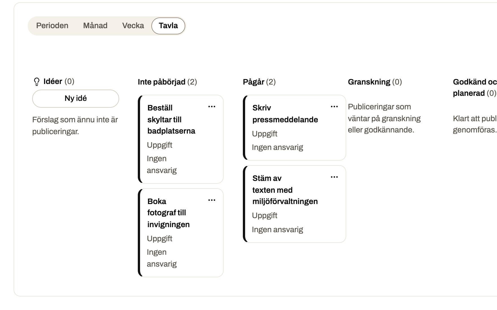Click Ingen ansvarig on Skriv pressmeddelande card
The width and height of the screenshot is (497, 310).
(x=277, y=147)
